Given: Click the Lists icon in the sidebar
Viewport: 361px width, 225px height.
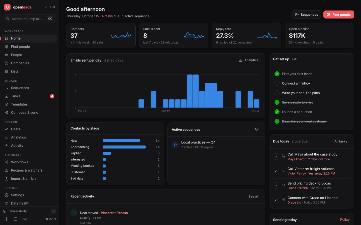Looking at the screenshot, I should pyautogui.click(x=7, y=71).
